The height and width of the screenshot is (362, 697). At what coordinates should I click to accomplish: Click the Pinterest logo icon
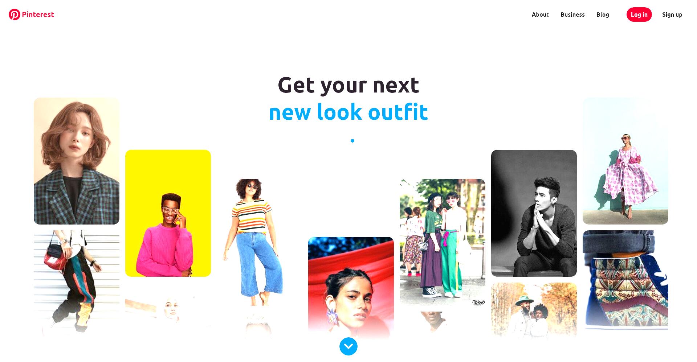click(15, 15)
